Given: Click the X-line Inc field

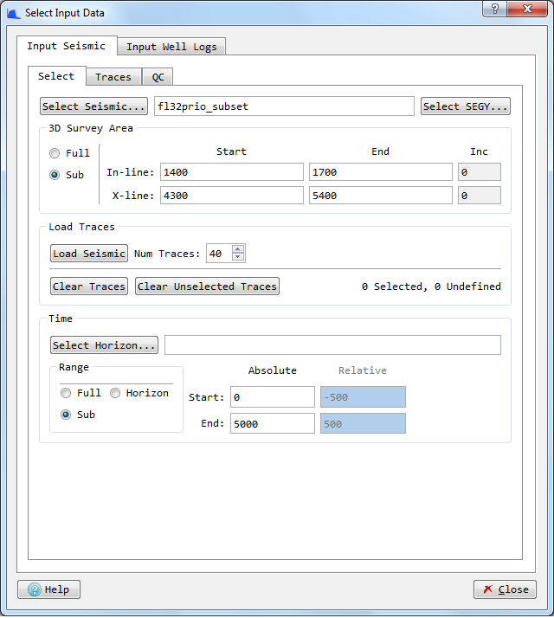Looking at the screenshot, I should pyautogui.click(x=480, y=196).
